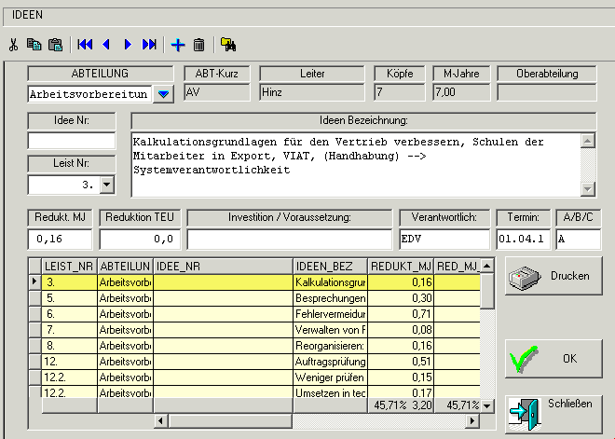Click the Kalkulationsgrur cell in highlighted row
This screenshot has height=439, width=615.
(x=330, y=282)
